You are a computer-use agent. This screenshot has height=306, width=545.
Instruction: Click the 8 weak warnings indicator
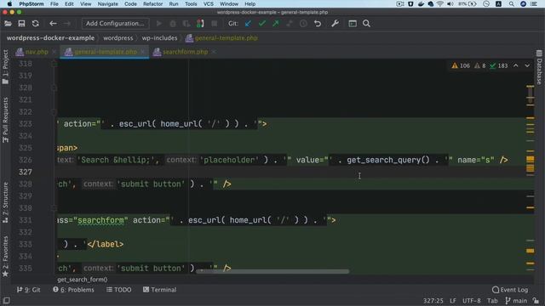click(480, 65)
